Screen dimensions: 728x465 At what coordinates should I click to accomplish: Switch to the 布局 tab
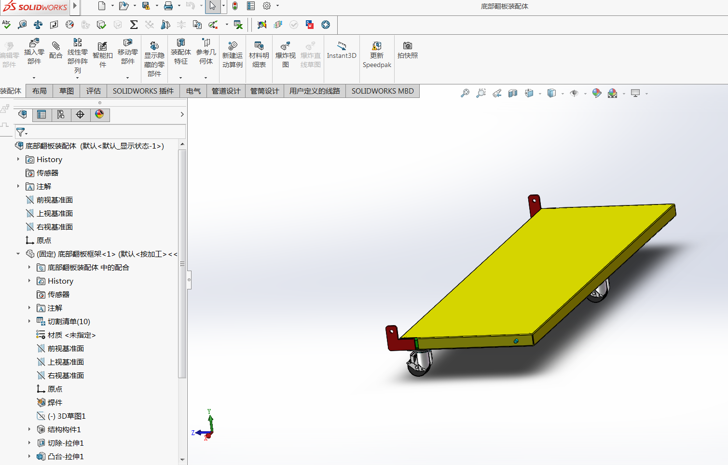pyautogui.click(x=40, y=91)
